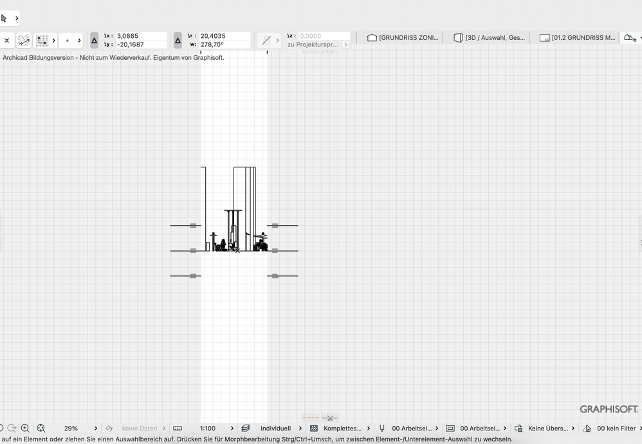Click the model view options icon
This screenshot has height=444, width=642.
coord(450,429)
